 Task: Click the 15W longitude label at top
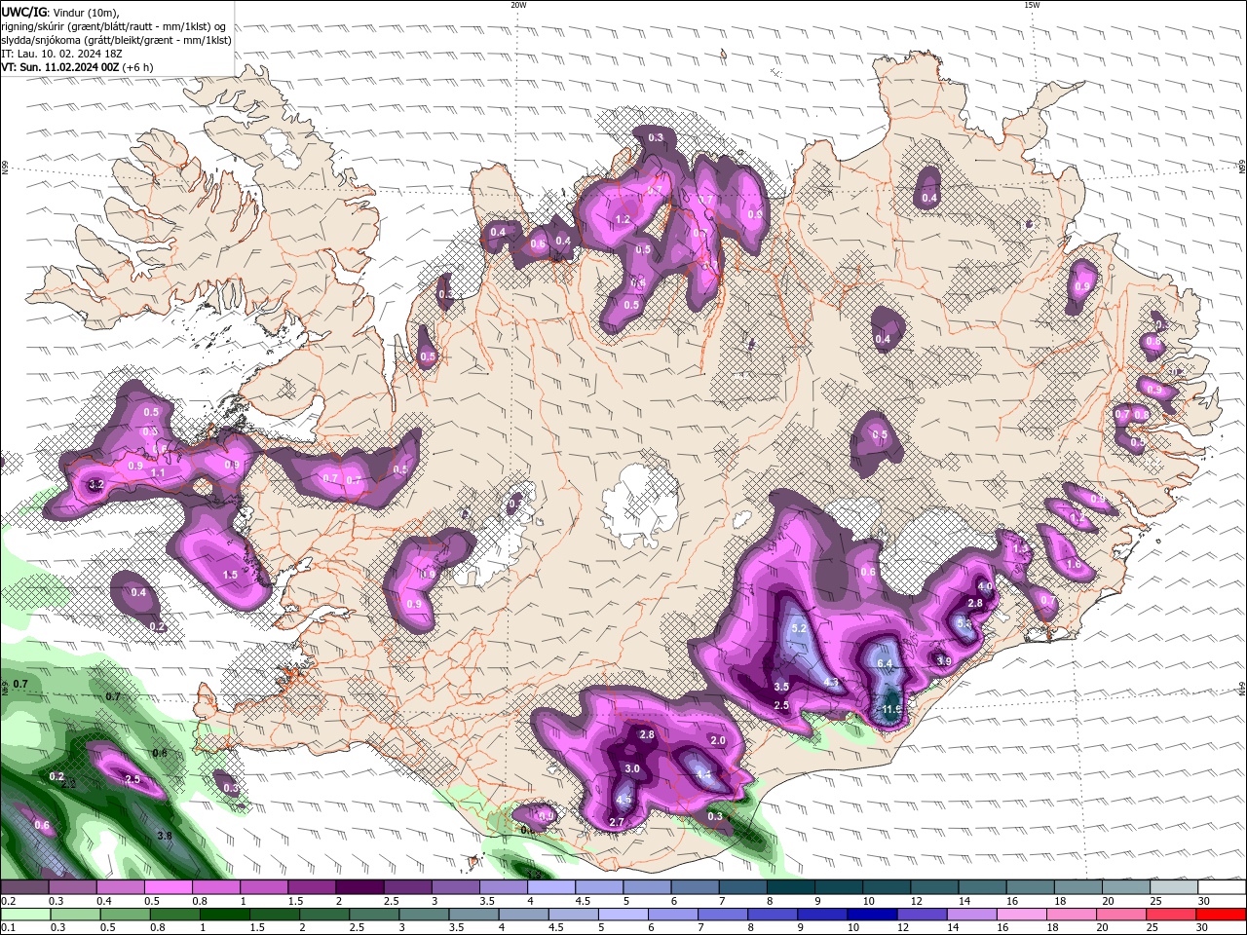point(1032,5)
